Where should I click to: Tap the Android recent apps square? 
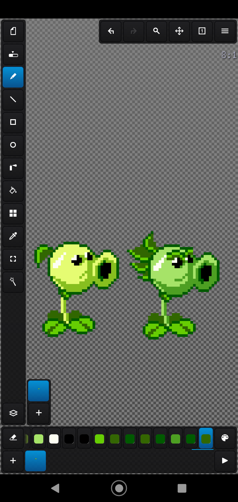tap(182, 488)
